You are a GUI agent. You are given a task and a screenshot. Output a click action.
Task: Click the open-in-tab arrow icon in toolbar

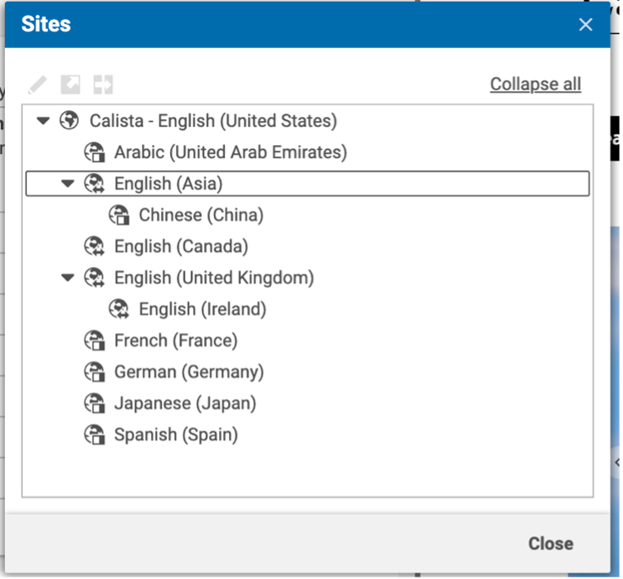tap(71, 84)
